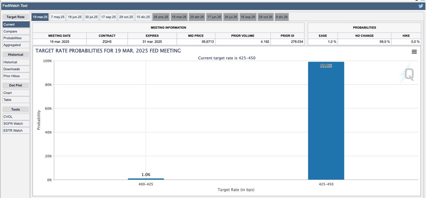
Task: Click the expires value 31 mar. 2025
Action: pyautogui.click(x=152, y=42)
